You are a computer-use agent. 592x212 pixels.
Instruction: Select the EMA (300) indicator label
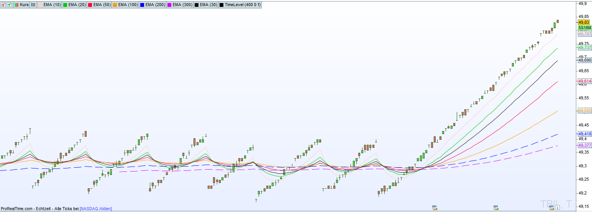[182, 5]
